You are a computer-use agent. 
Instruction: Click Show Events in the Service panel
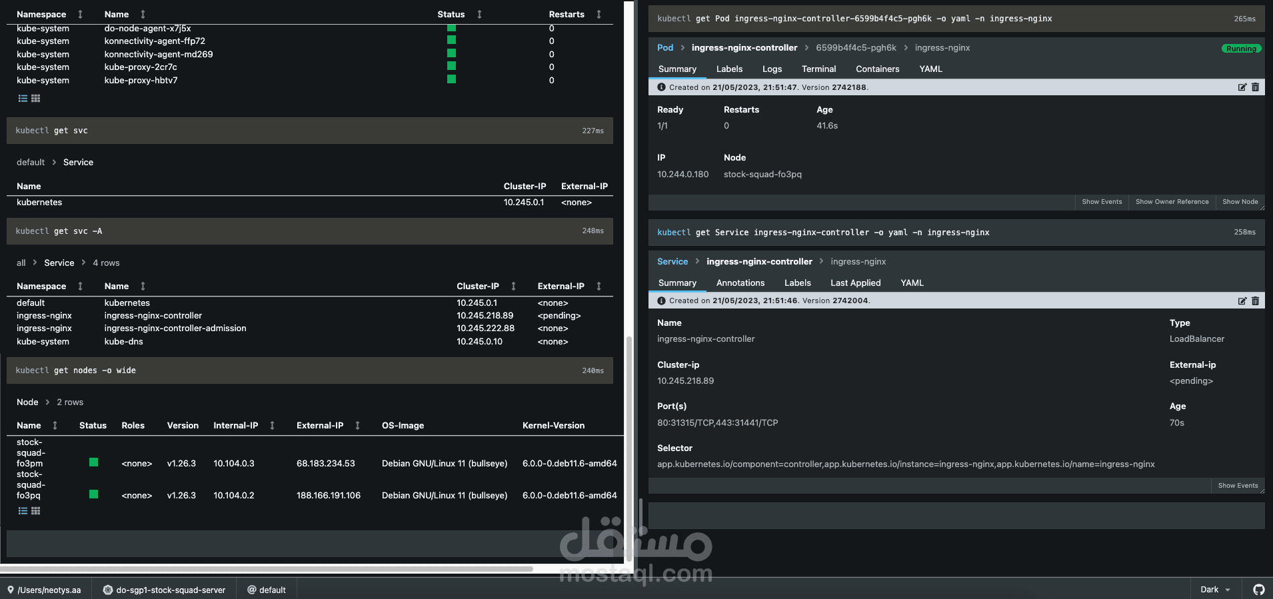pos(1238,486)
